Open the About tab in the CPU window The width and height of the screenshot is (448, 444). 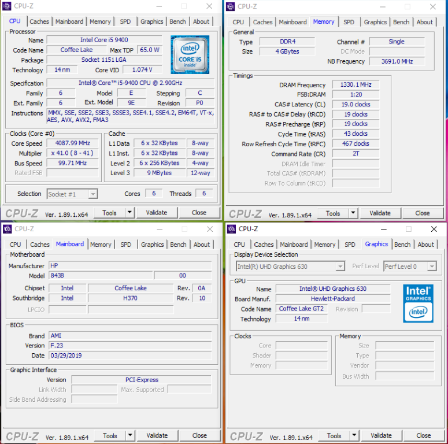point(201,22)
